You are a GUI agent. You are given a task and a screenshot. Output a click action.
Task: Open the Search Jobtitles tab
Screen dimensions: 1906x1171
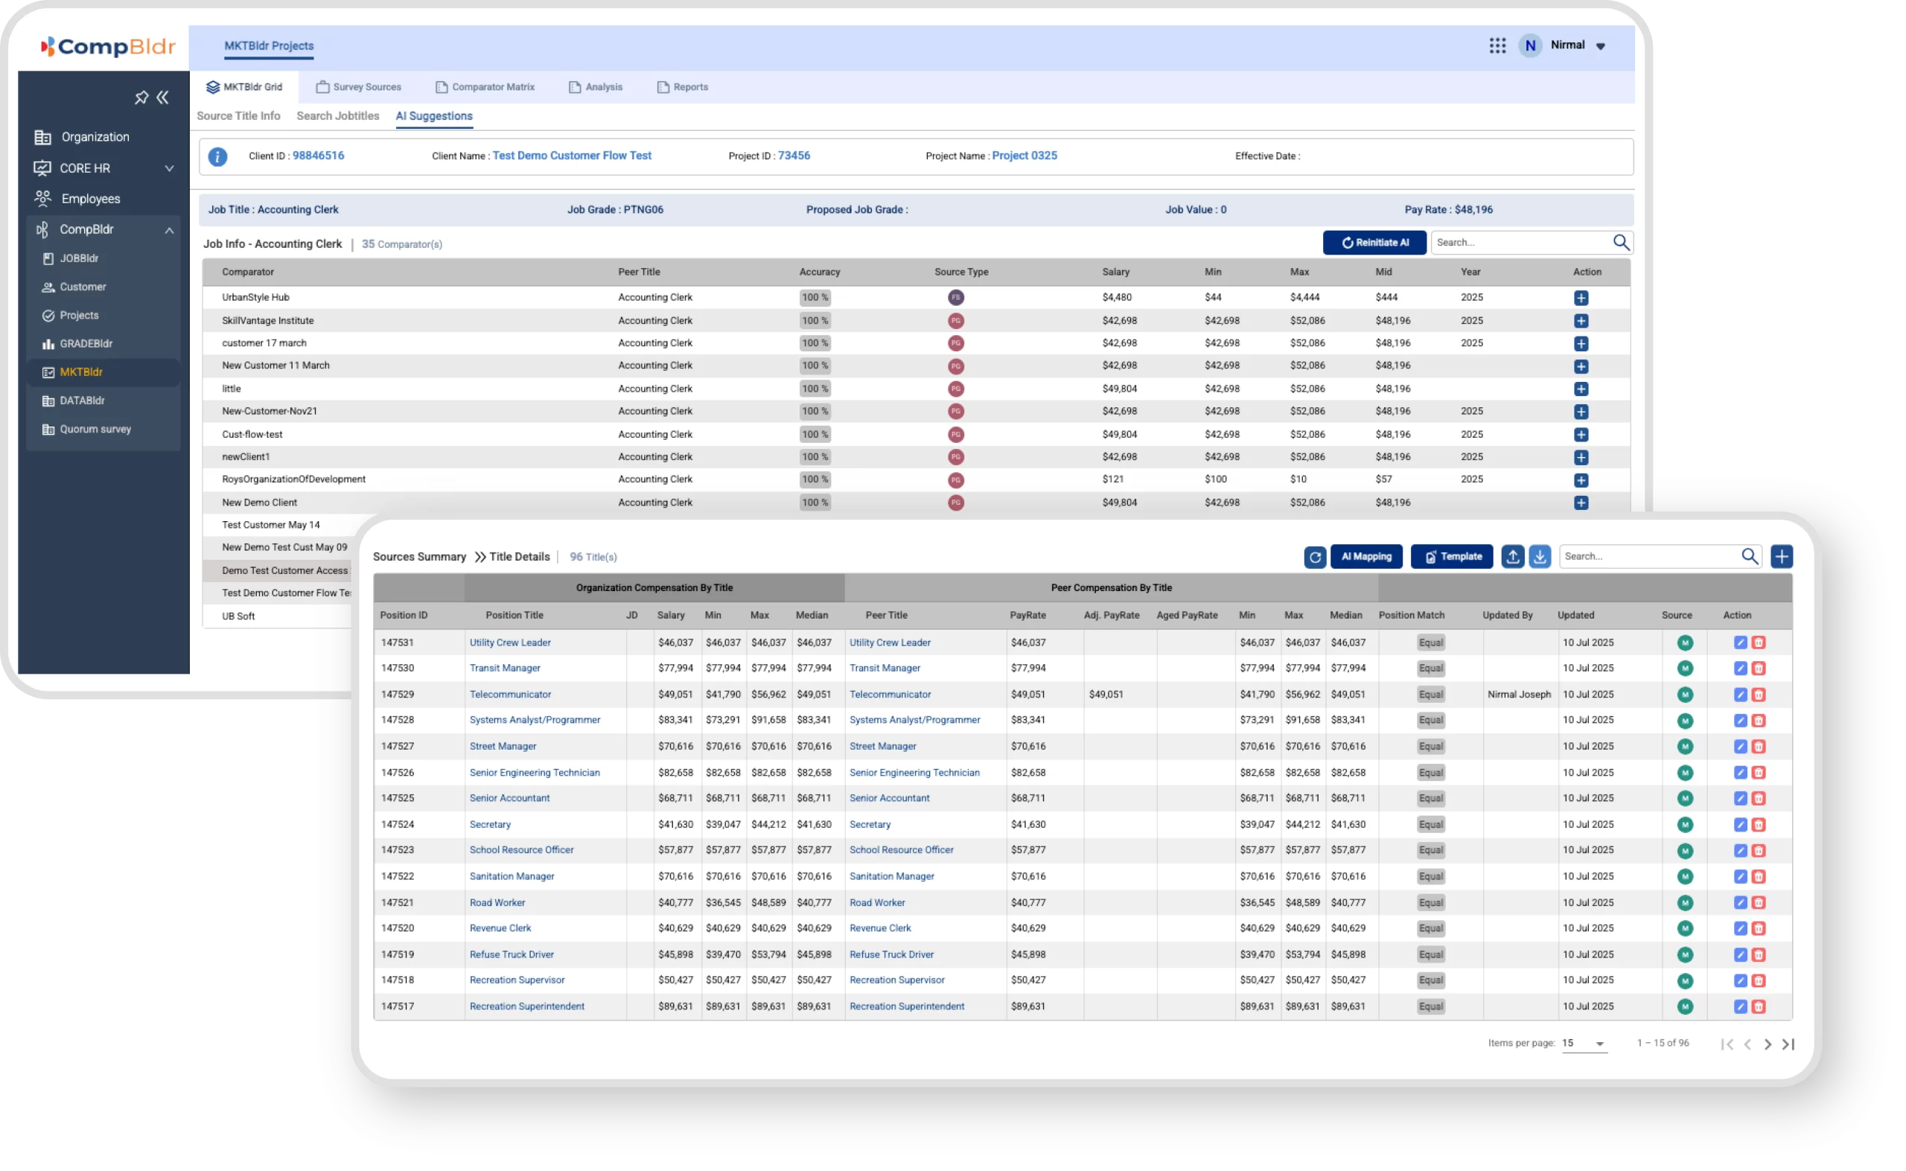[338, 116]
